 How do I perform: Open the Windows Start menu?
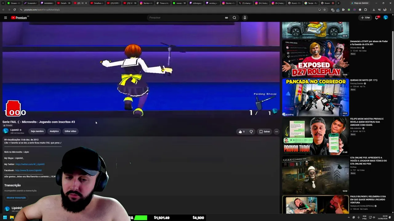[x=5, y=218]
